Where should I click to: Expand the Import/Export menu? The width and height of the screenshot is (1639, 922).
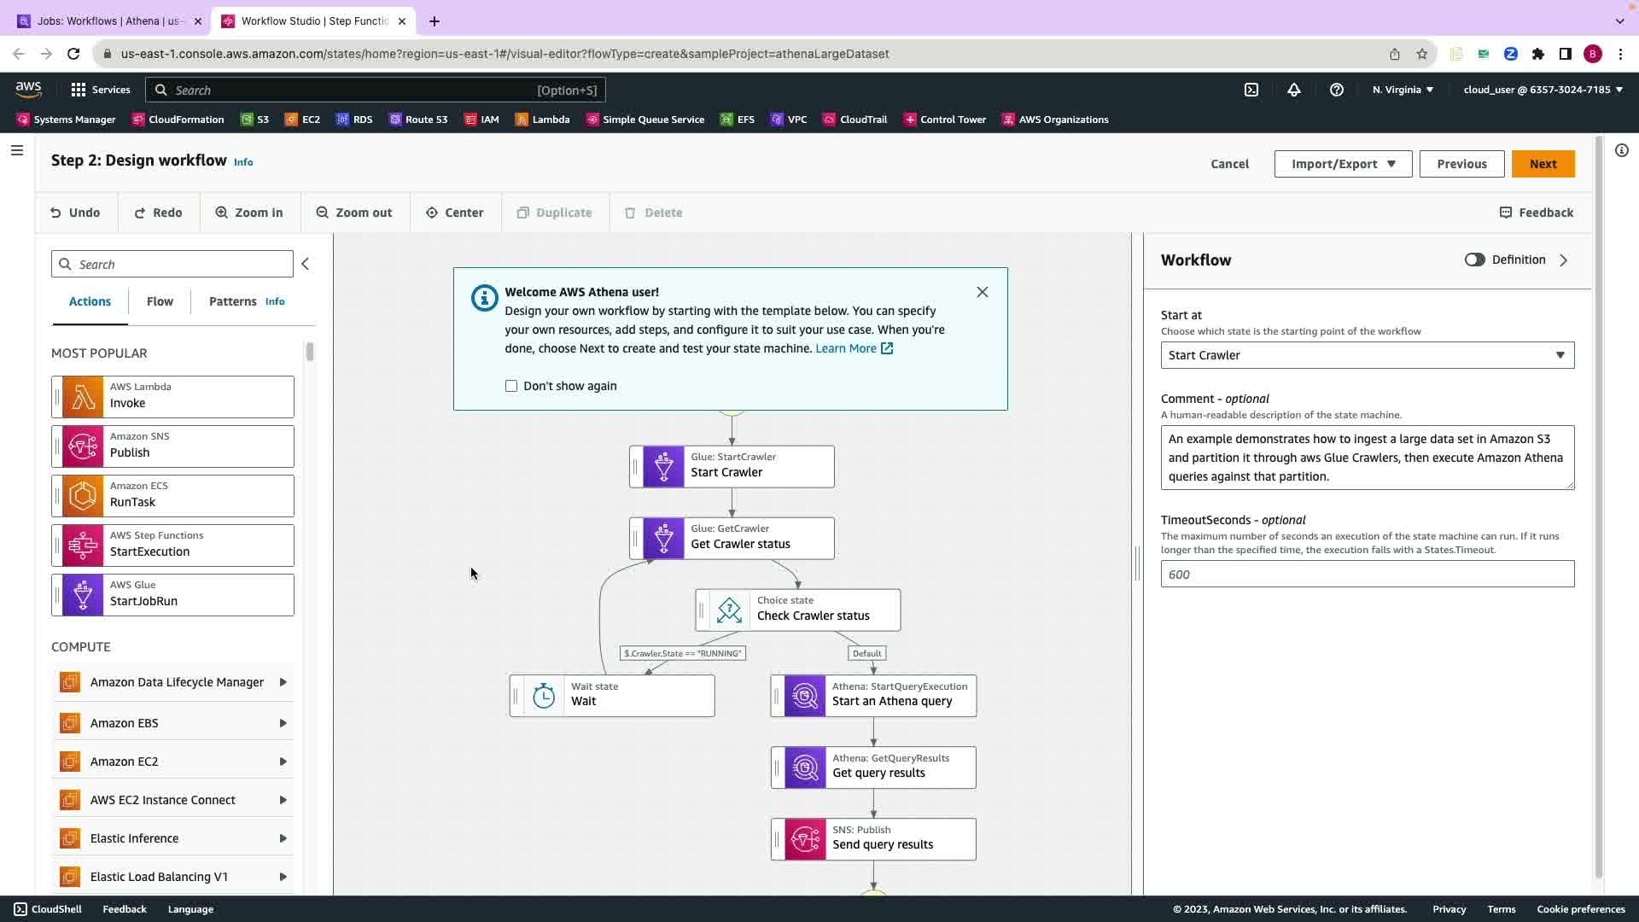pyautogui.click(x=1343, y=164)
